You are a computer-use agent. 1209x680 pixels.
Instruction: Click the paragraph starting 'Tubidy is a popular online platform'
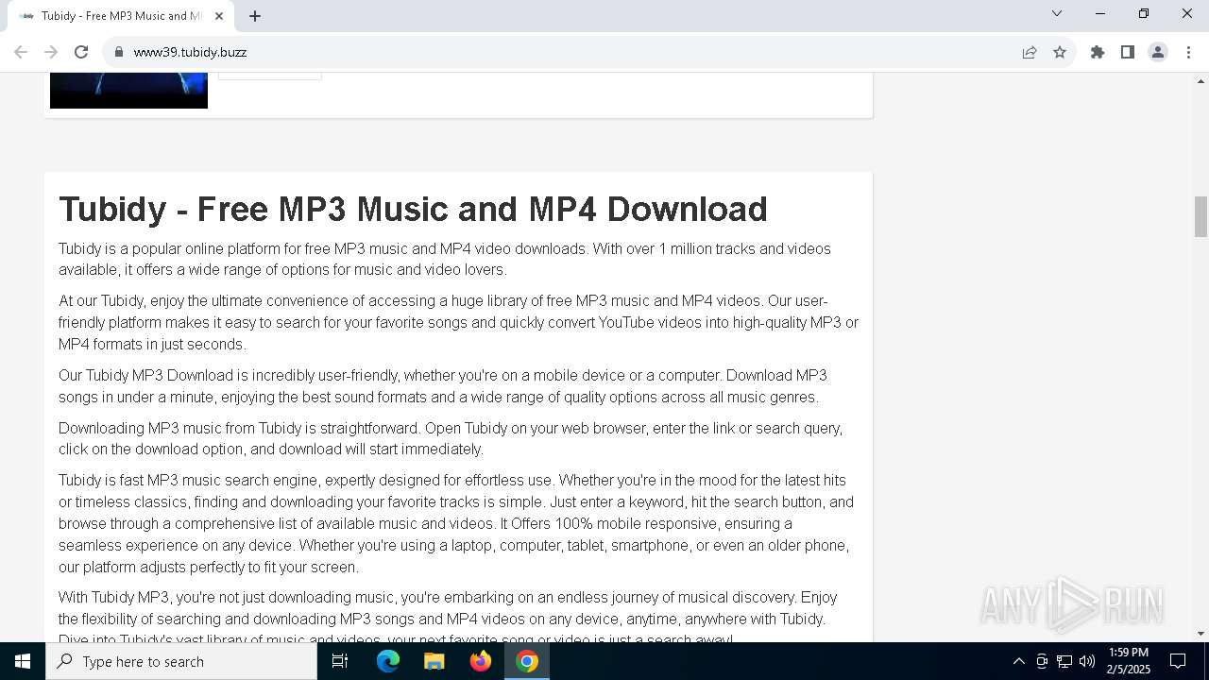tap(445, 259)
